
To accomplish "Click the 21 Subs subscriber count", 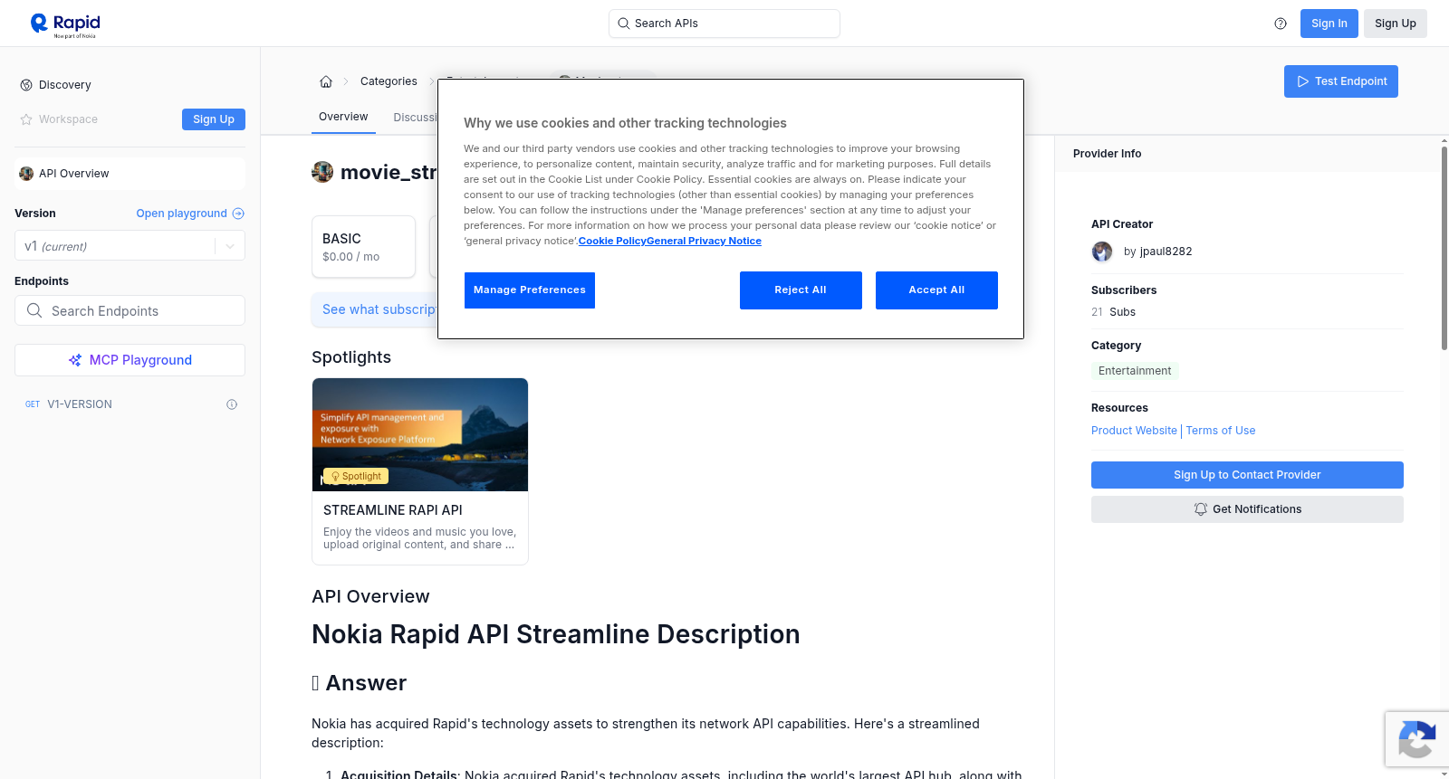I will pos(1113,312).
